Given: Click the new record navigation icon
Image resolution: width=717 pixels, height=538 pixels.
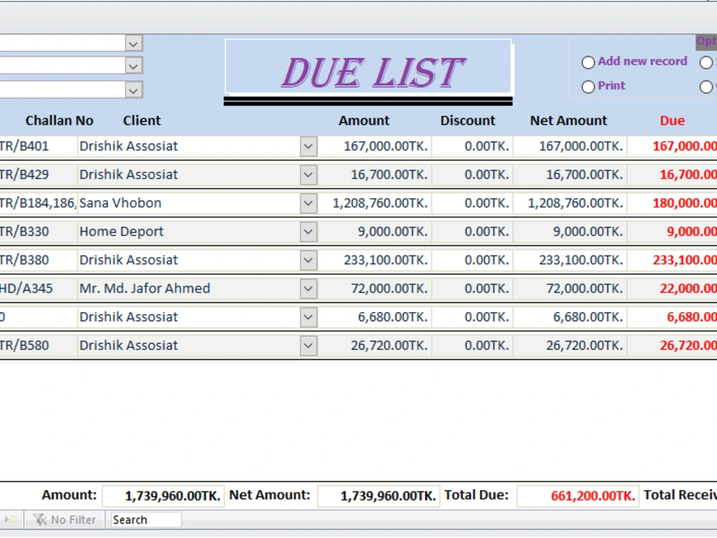Looking at the screenshot, I should pos(11,519).
